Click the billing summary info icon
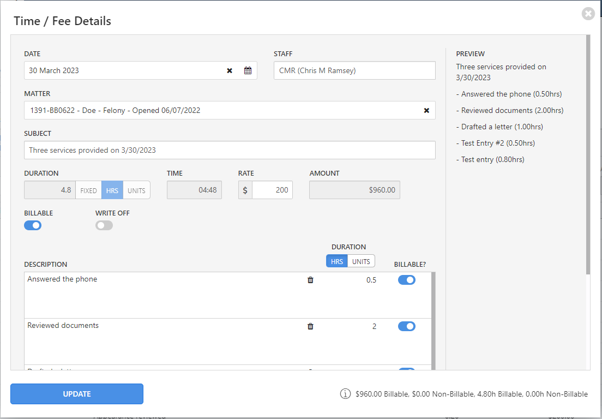Image resolution: width=602 pixels, height=419 pixels. point(346,393)
